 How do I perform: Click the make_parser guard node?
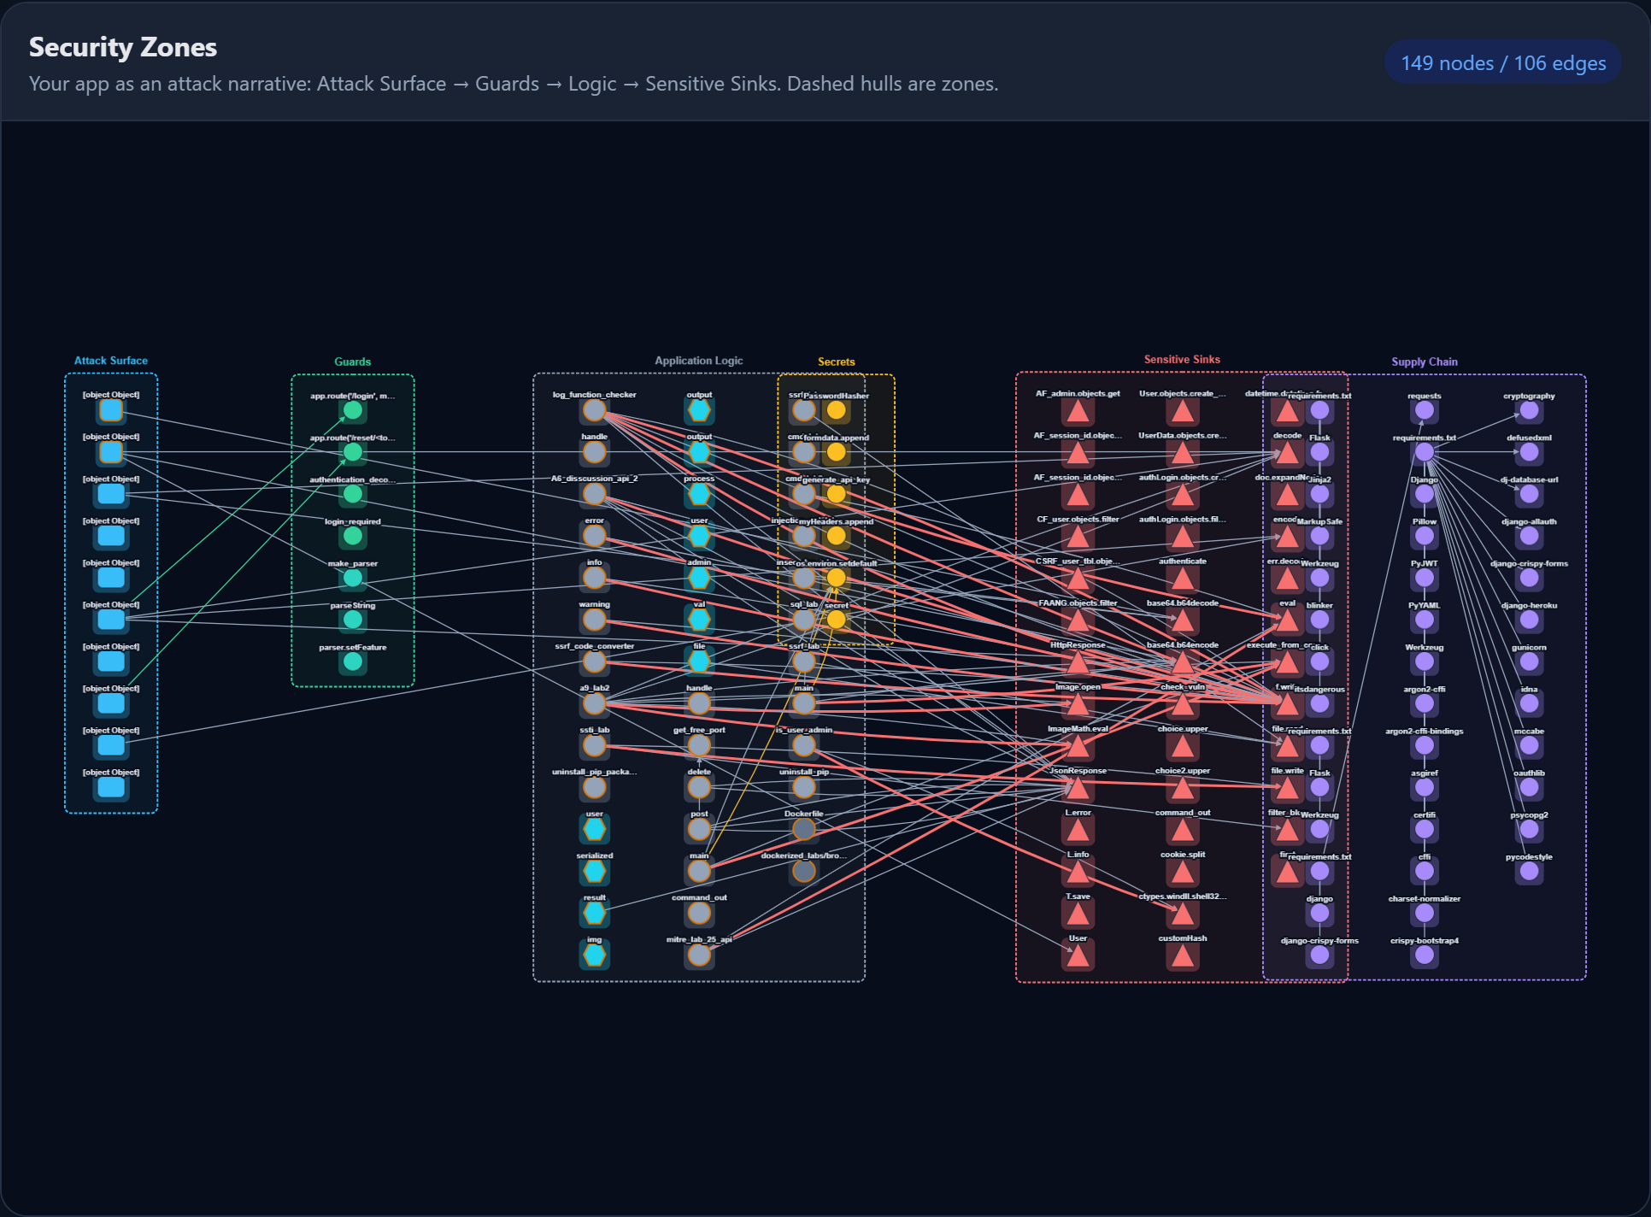353,579
